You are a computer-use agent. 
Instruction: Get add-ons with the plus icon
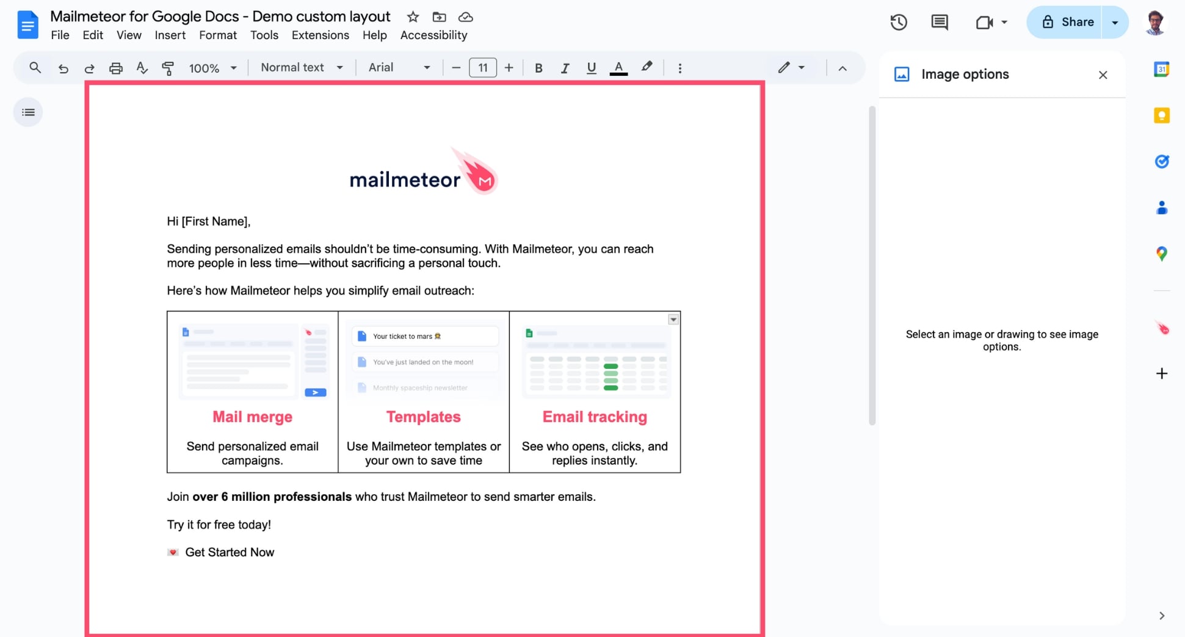coord(1161,373)
